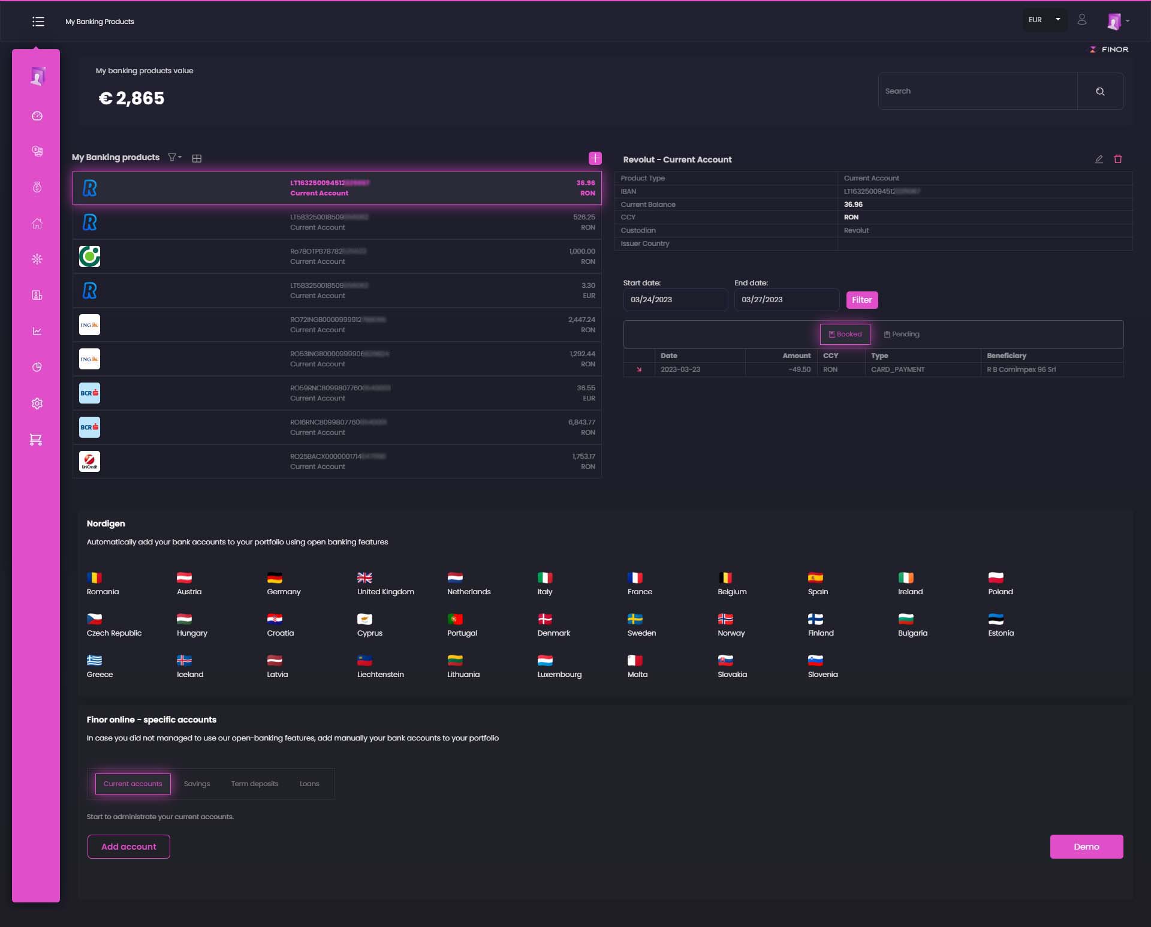The width and height of the screenshot is (1151, 927).
Task: Open the banking products filter dropdown
Action: [174, 157]
